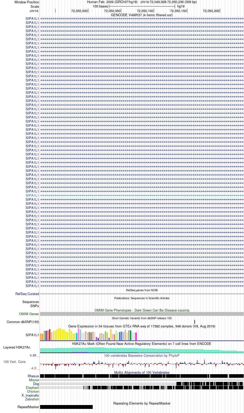Click the GTEx Gene Expression track title
Viewport: 244px width, 413px height.
142,326
